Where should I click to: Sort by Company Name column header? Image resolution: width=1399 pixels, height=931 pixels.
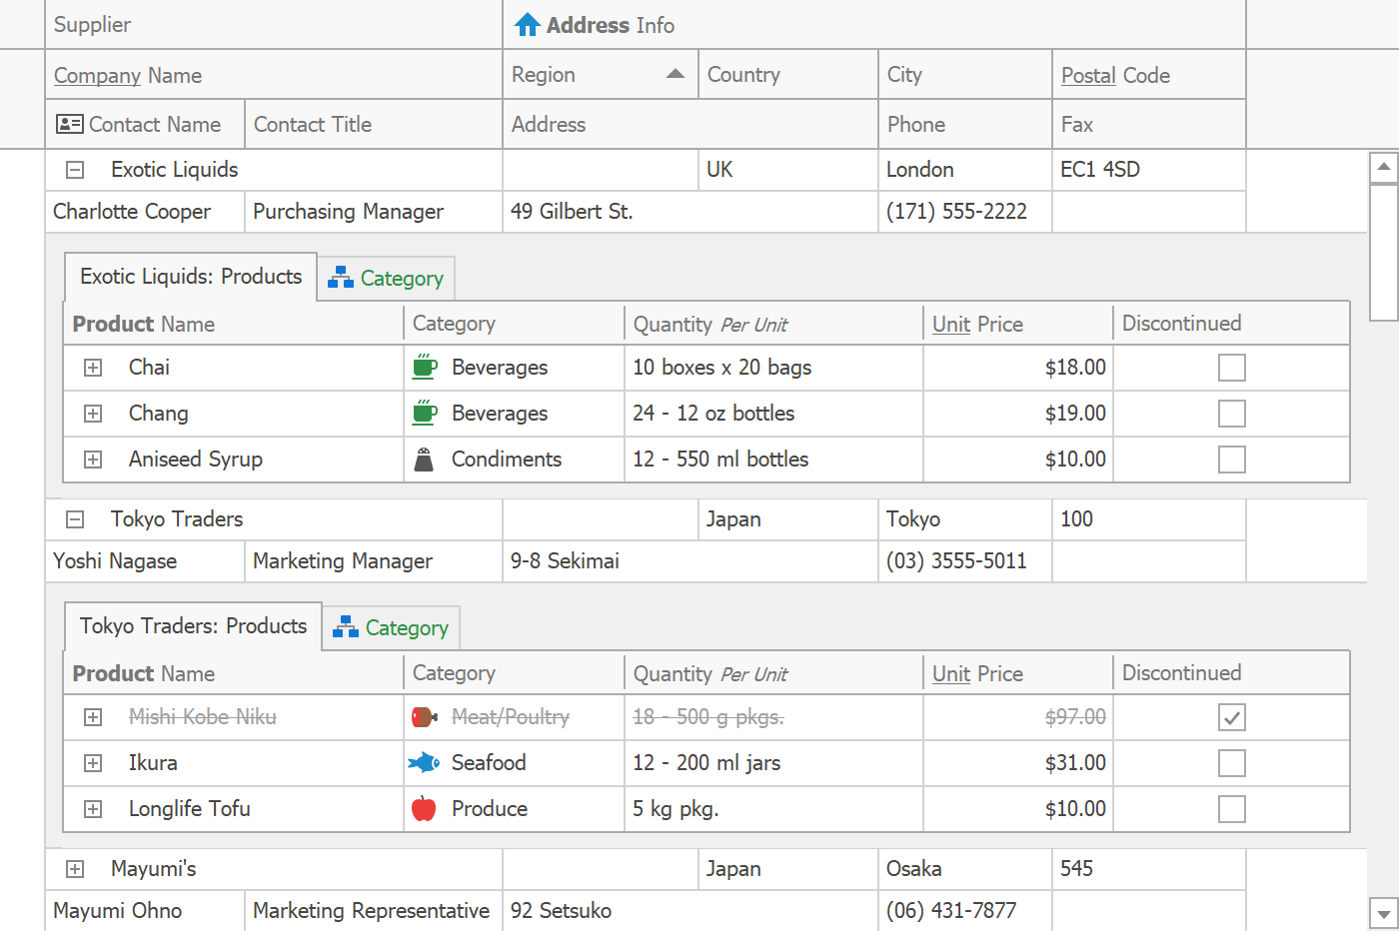pos(128,75)
